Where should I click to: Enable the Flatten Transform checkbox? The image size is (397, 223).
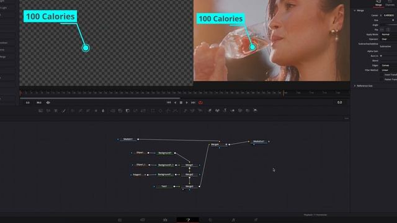point(381,79)
